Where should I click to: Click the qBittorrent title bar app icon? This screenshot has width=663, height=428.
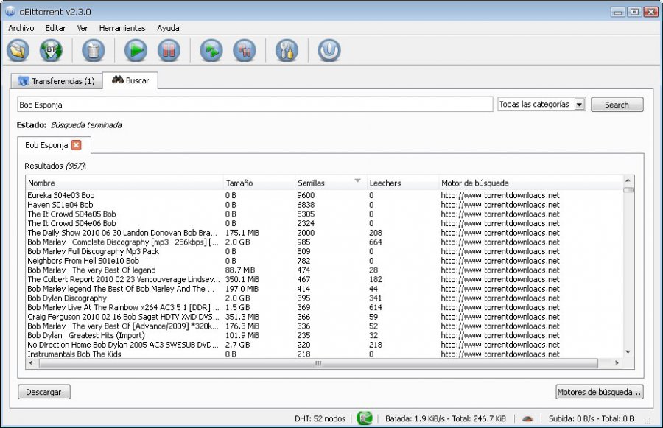tap(10, 12)
